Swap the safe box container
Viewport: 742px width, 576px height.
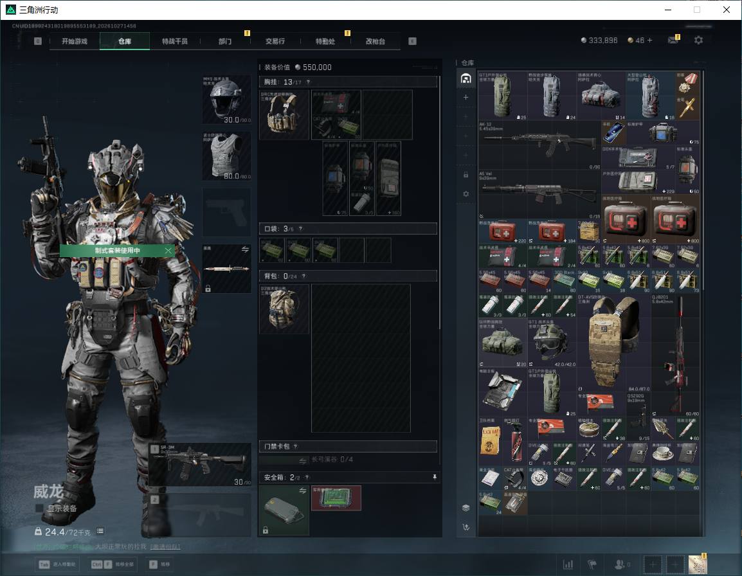tap(302, 491)
